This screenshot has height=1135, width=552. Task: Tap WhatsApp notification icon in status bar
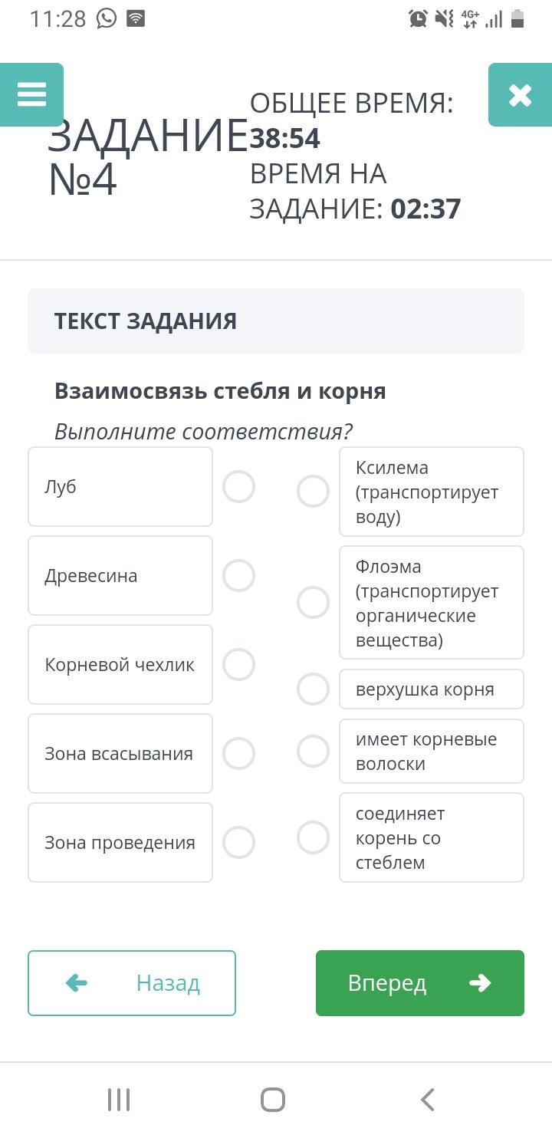(x=107, y=18)
